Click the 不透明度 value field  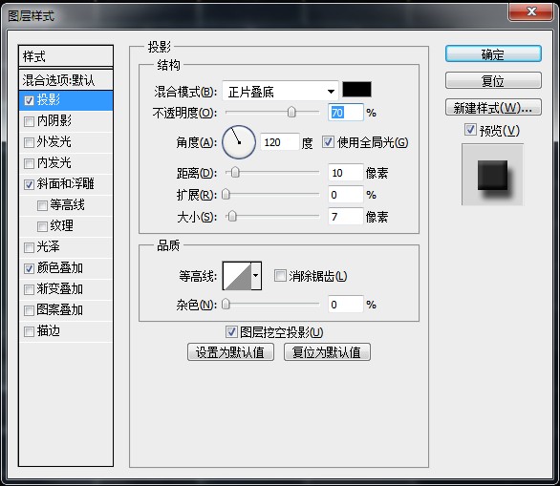tap(346, 113)
